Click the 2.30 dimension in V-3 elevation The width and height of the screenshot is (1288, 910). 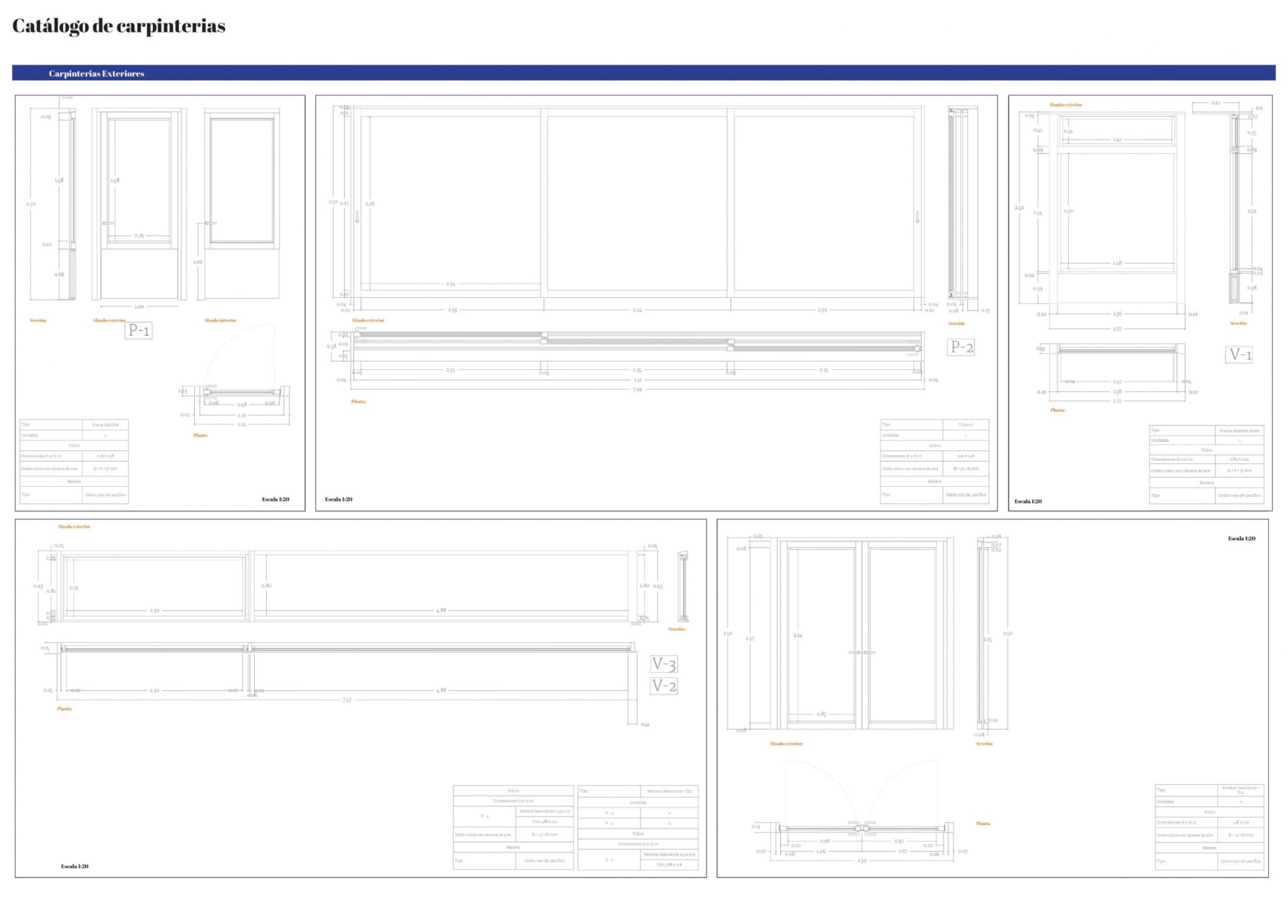click(x=155, y=610)
